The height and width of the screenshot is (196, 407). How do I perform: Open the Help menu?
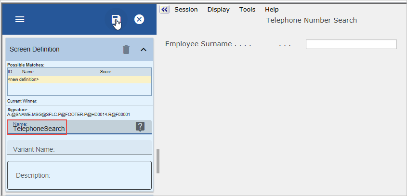click(x=272, y=9)
